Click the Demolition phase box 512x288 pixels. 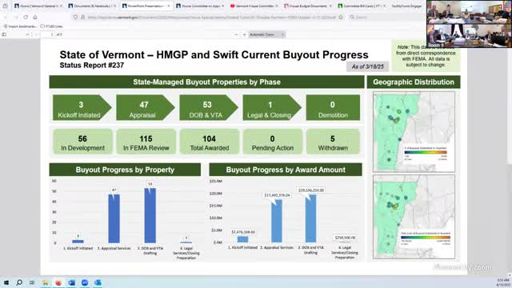333,108
